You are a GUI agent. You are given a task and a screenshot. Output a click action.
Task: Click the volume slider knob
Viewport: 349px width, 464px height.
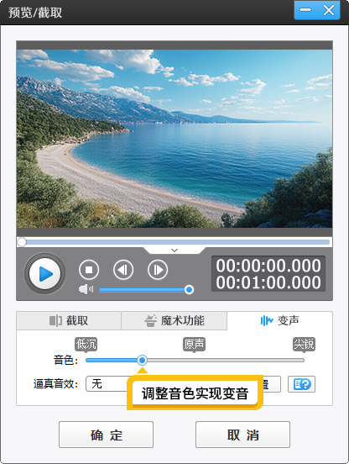(x=189, y=289)
